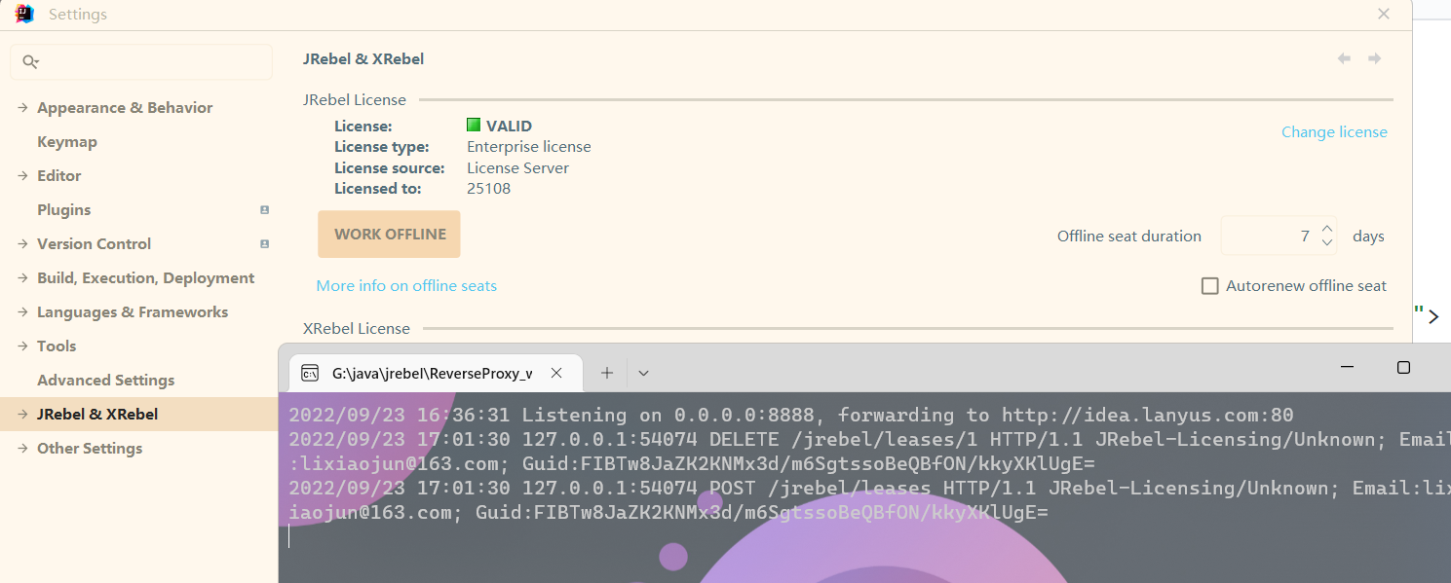Select Keymap in settings list
This screenshot has width=1451, height=583.
coord(66,142)
